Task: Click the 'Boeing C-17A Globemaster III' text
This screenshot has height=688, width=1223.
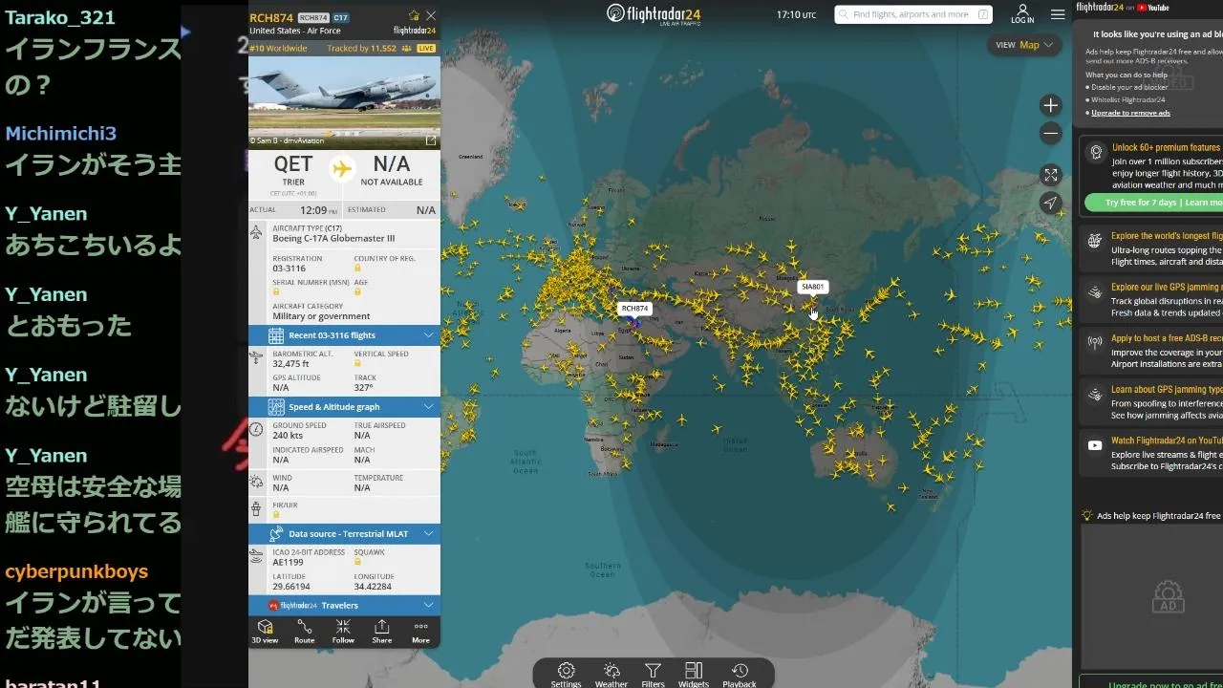Action: 333,239
